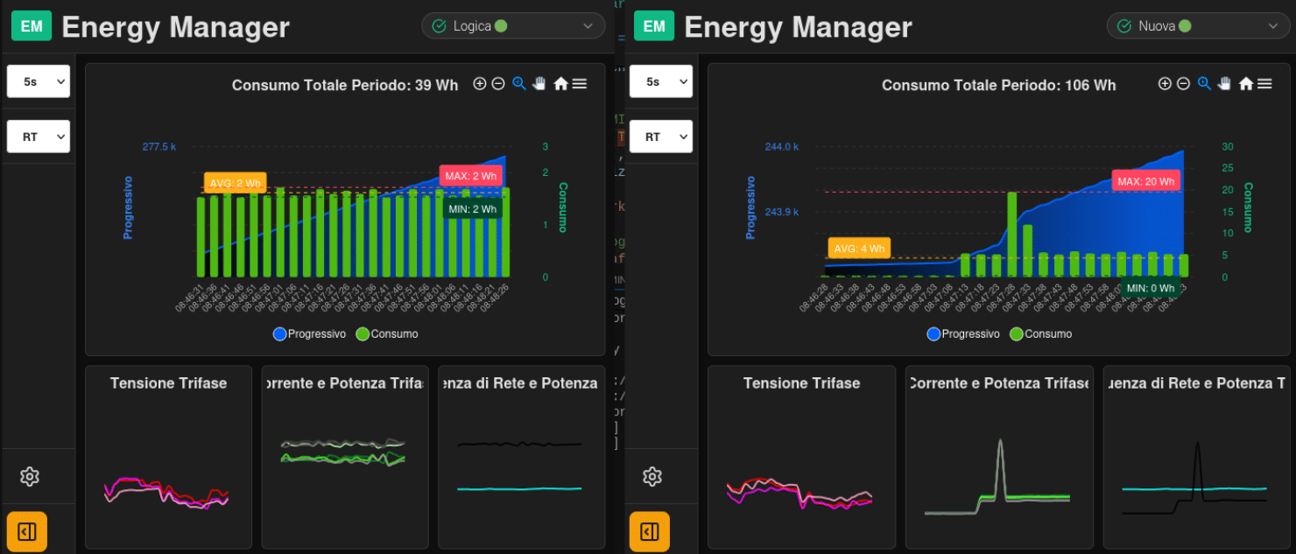Toggle Consumo series in right chart legend

coord(1041,333)
